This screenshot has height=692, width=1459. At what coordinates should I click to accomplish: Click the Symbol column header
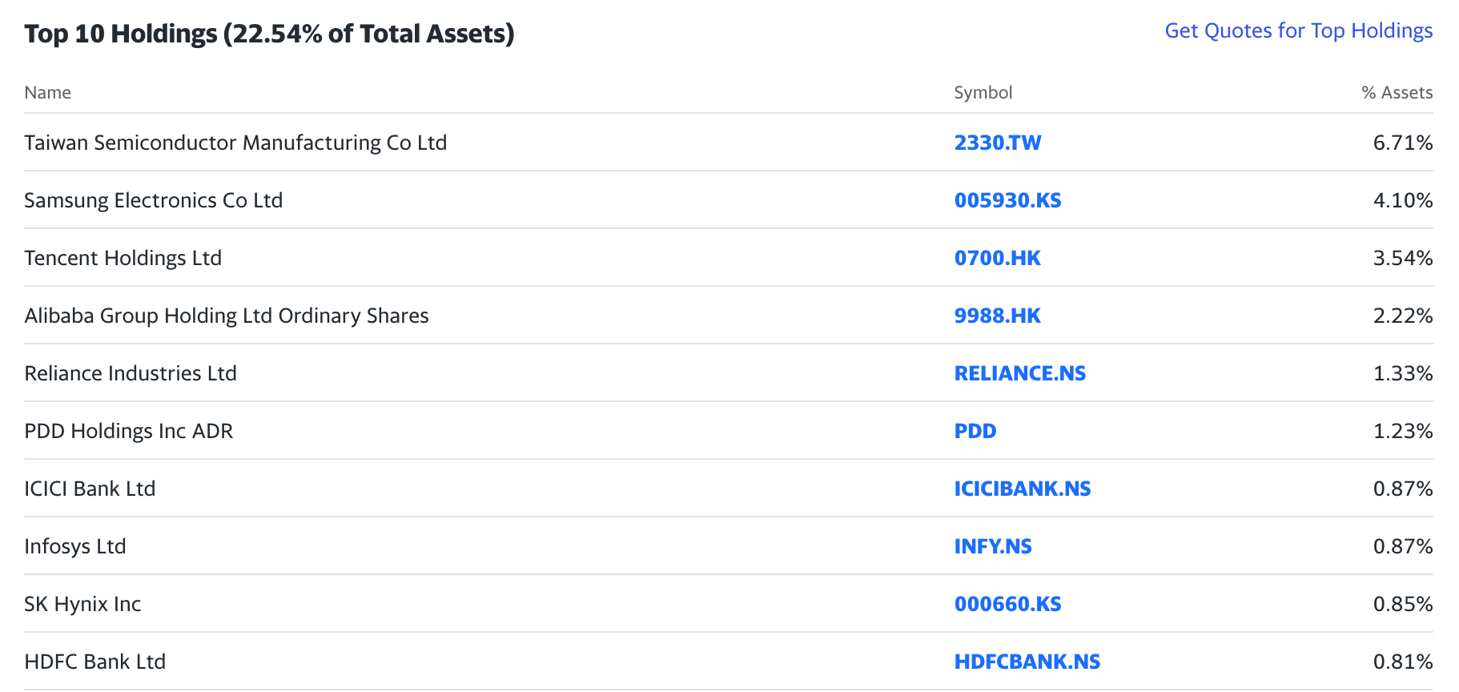983,93
